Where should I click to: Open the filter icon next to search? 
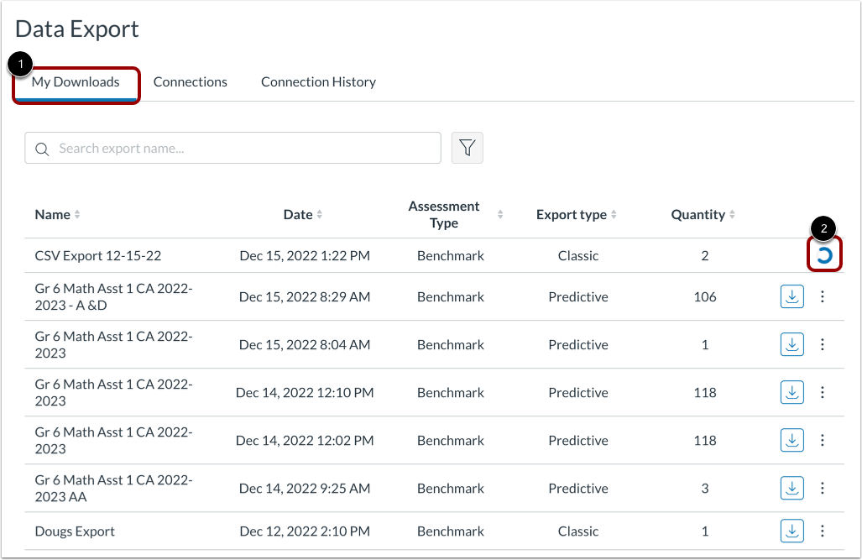point(468,147)
